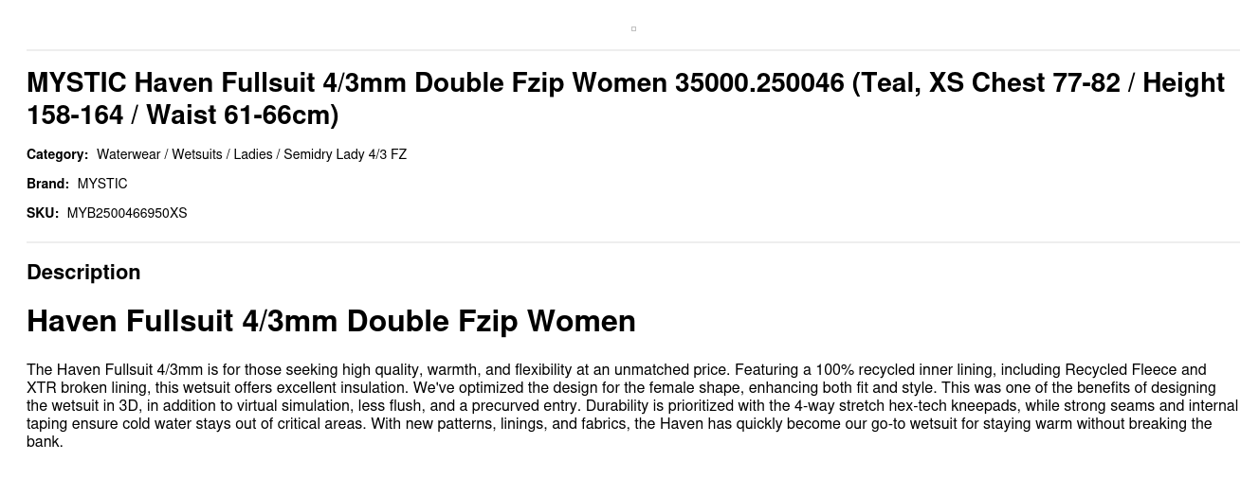This screenshot has height=479, width=1259.
Task: Click the SKU value MYB2500466950XS
Action: 127,213
